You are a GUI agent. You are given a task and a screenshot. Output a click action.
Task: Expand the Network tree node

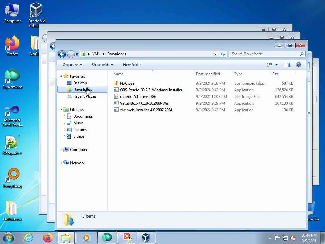click(x=61, y=163)
